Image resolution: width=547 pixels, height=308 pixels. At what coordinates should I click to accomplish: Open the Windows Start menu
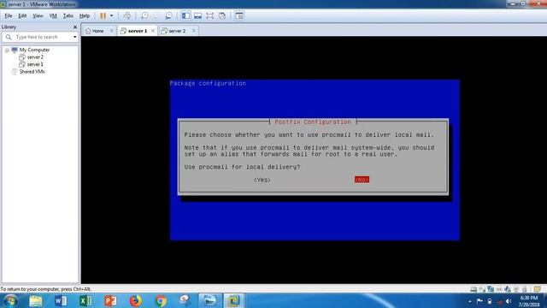[10, 300]
